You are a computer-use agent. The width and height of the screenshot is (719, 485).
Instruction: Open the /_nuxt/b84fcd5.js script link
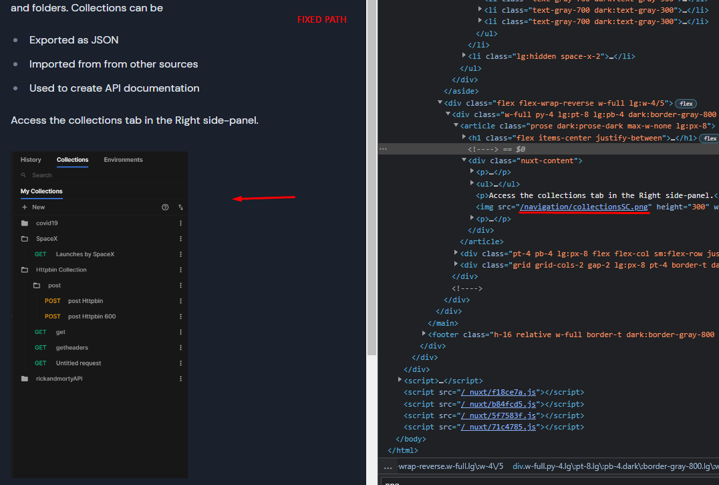498,404
